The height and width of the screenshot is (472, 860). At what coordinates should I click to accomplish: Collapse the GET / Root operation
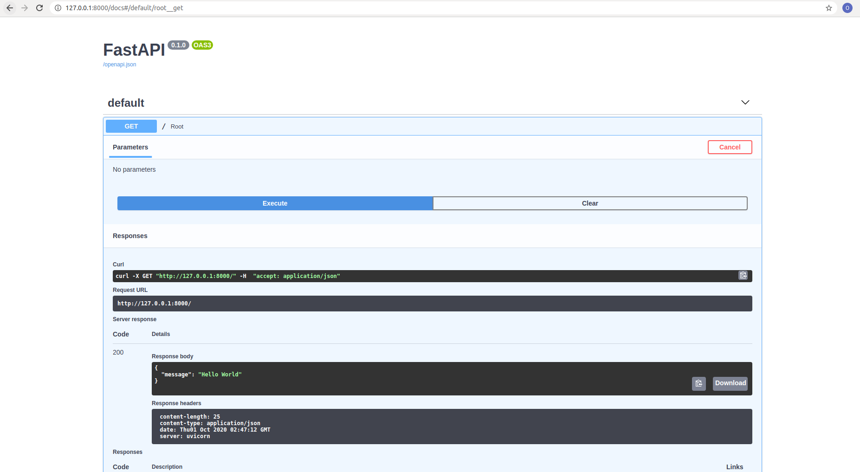tap(432, 126)
